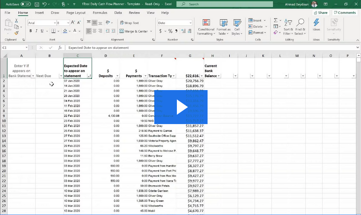Increase font size with larger A icon
Image resolution: width=361 pixels, height=215 pixels.
tap(73, 23)
